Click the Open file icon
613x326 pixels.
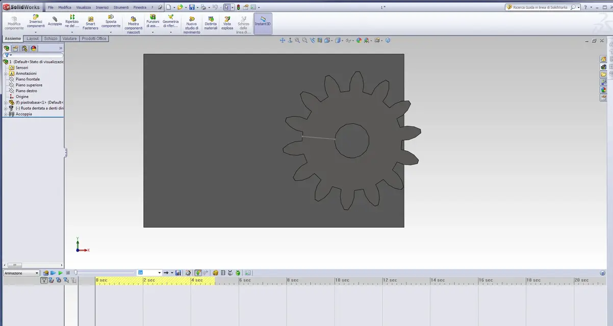(180, 7)
